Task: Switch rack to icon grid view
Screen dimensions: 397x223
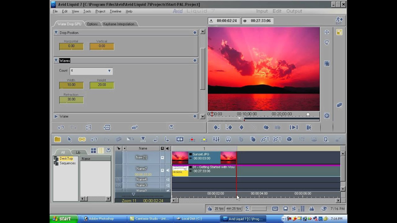Action: click(93, 151)
